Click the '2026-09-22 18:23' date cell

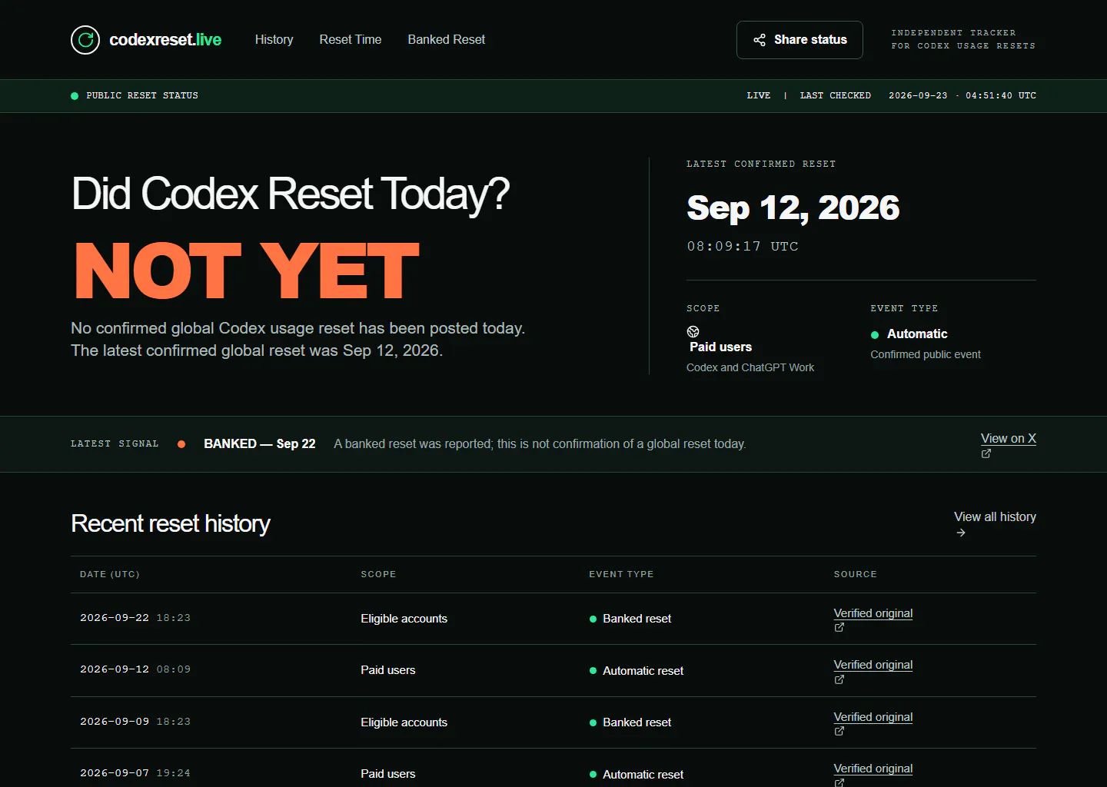tap(135, 618)
